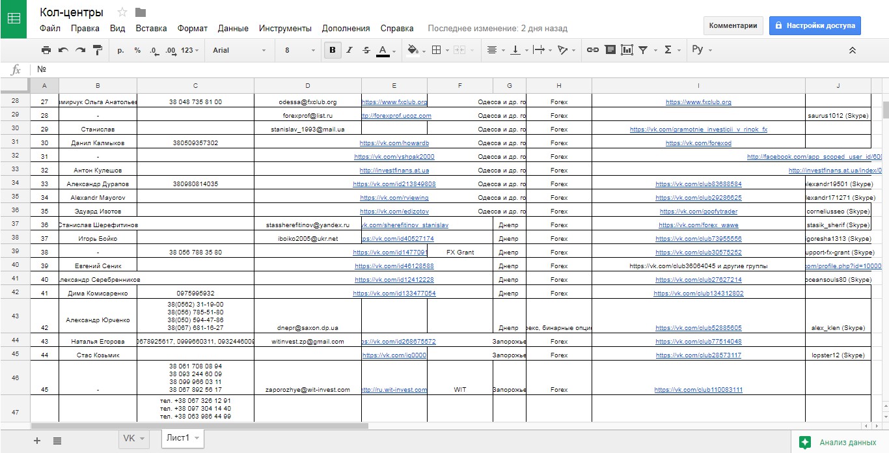889x453 pixels.
Task: Open text wrapping options
Action: (x=542, y=50)
